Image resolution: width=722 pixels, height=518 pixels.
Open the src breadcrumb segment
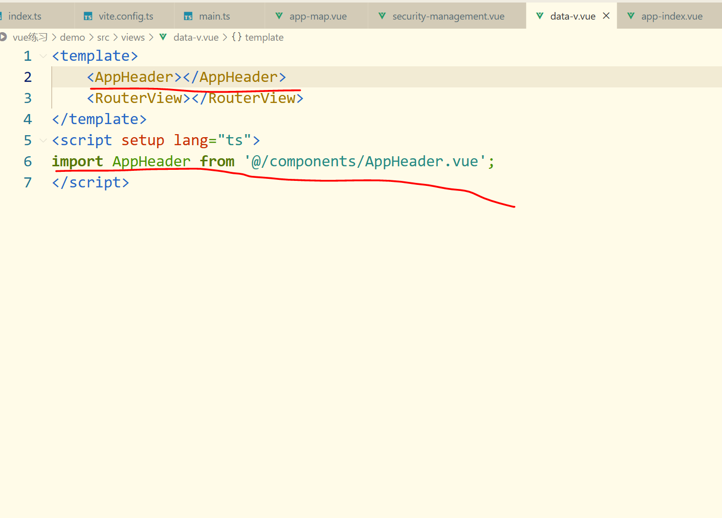pyautogui.click(x=103, y=37)
